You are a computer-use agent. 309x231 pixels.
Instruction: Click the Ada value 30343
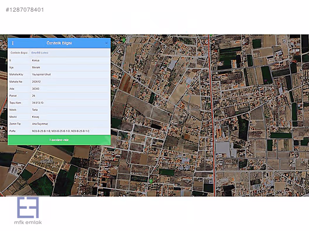[x=36, y=89]
